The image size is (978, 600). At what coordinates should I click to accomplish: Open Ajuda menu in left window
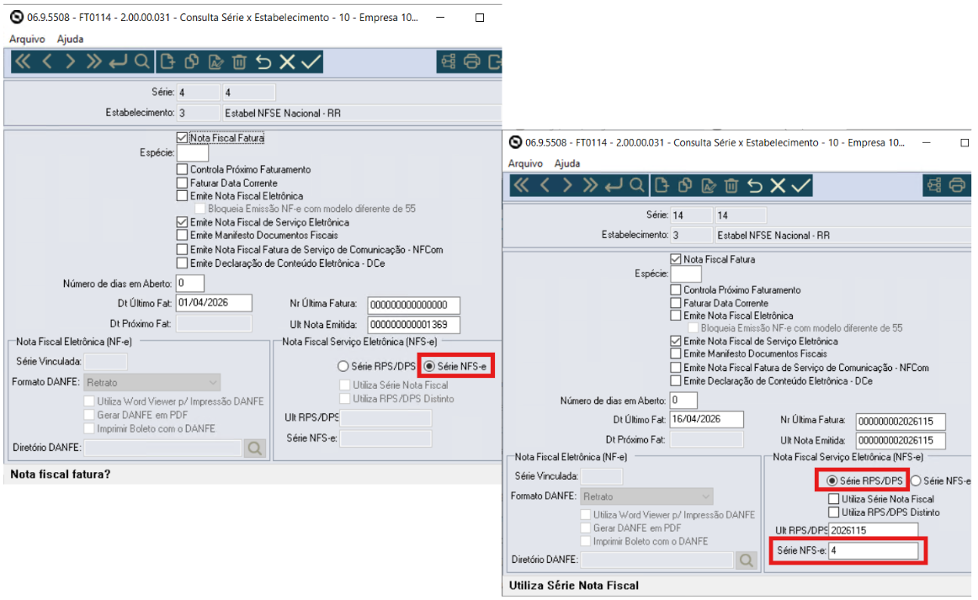pyautogui.click(x=70, y=39)
